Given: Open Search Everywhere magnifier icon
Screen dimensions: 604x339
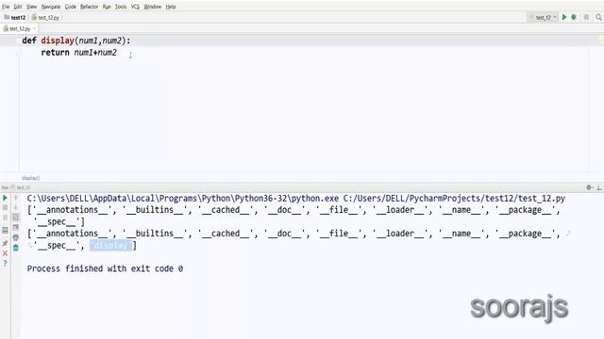Looking at the screenshot, I should tap(598, 17).
